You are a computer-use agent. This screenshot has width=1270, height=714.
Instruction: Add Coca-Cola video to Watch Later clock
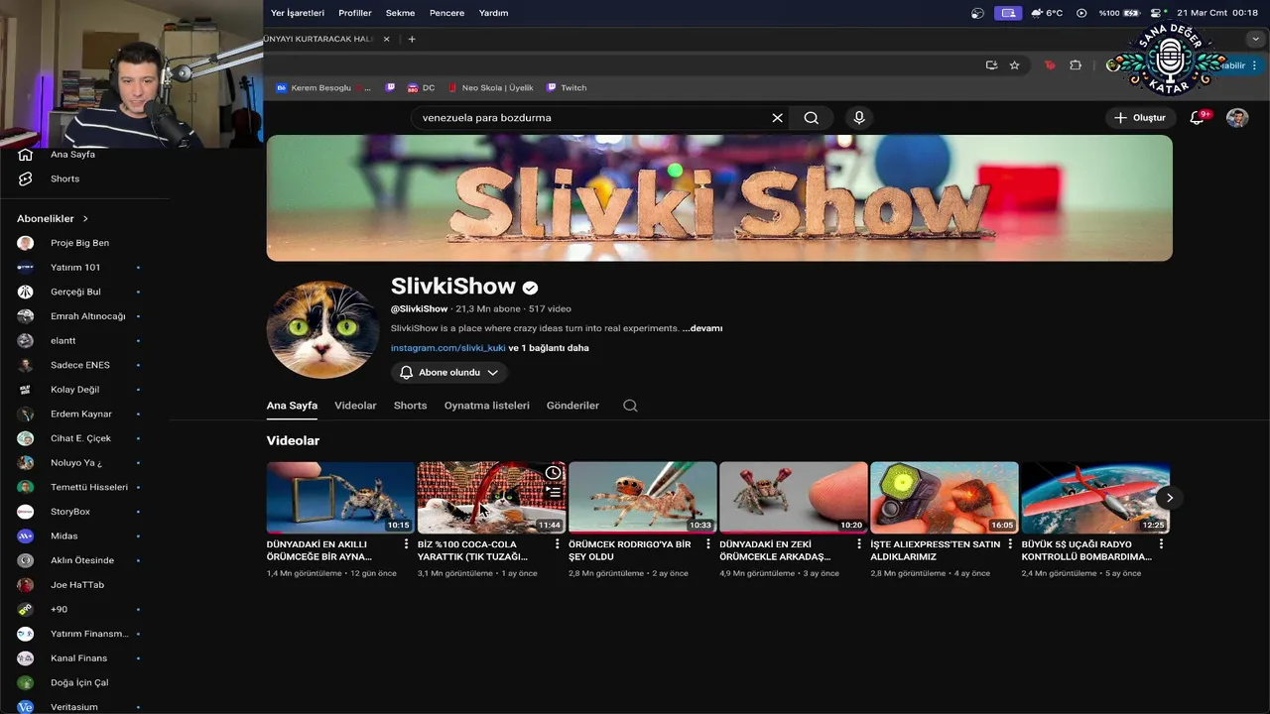click(553, 473)
